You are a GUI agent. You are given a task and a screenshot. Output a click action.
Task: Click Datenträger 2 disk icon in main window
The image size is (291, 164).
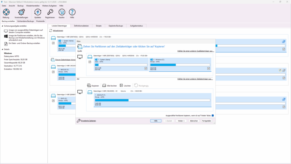click(53, 67)
